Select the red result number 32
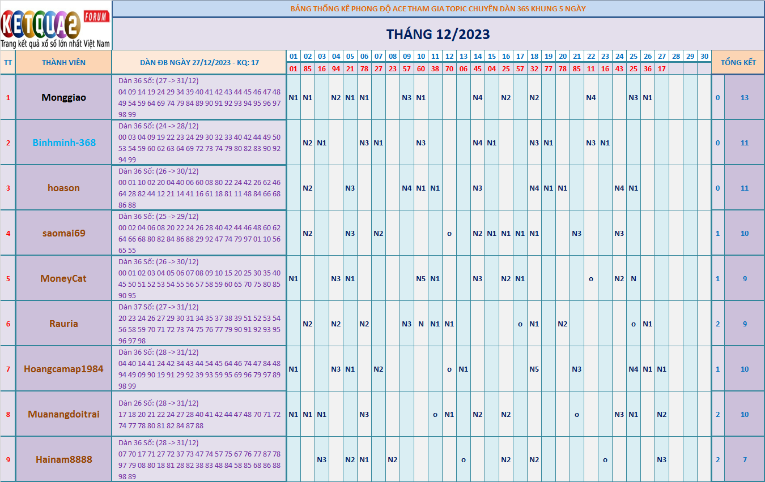The width and height of the screenshot is (765, 482). pyautogui.click(x=534, y=68)
